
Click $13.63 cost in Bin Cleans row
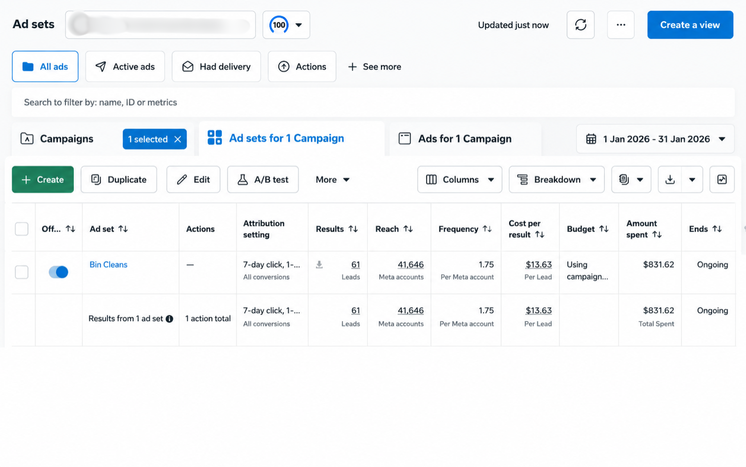[x=539, y=265]
